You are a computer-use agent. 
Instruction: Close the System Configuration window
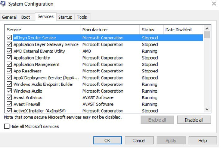tap(214, 4)
